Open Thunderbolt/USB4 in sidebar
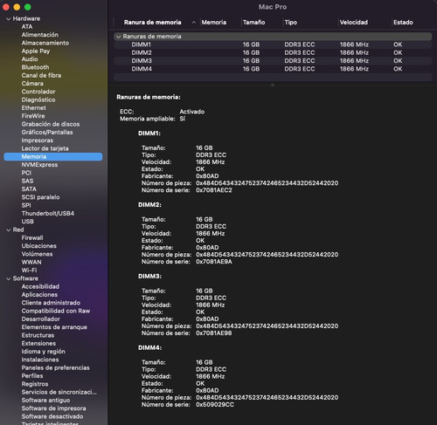Image resolution: width=437 pixels, height=425 pixels. pyautogui.click(x=47, y=214)
